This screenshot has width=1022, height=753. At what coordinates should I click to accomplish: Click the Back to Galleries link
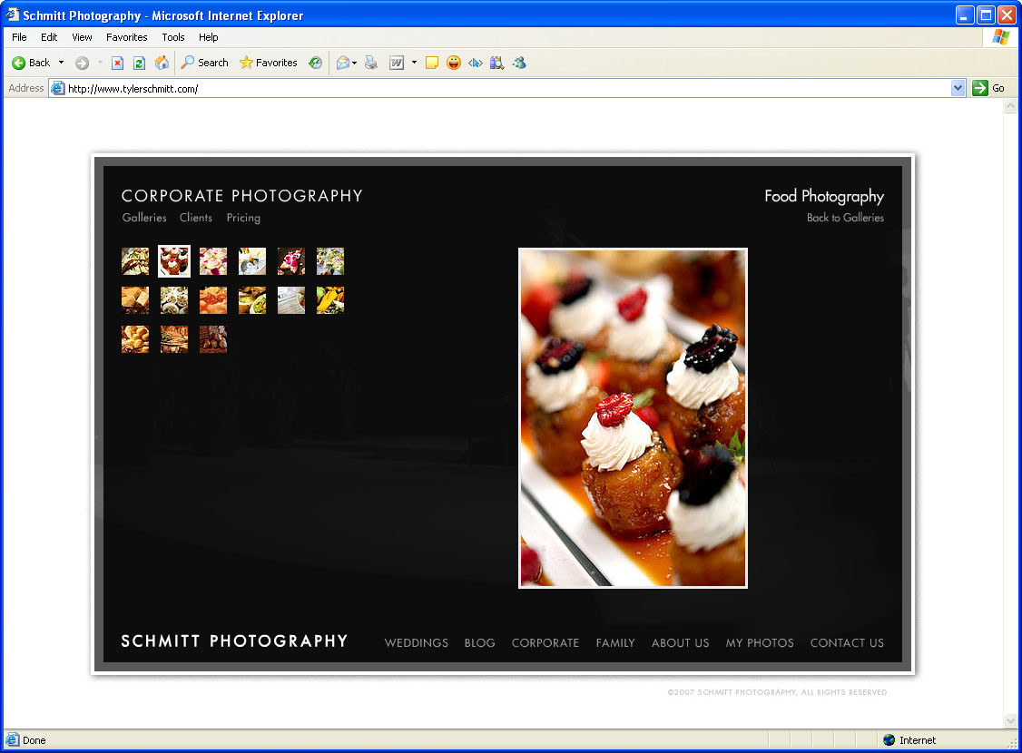845,218
